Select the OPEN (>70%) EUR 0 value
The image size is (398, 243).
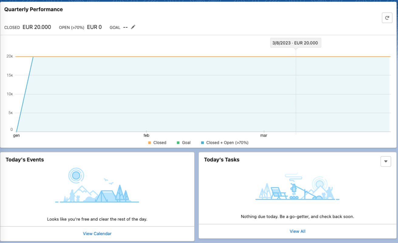(94, 27)
